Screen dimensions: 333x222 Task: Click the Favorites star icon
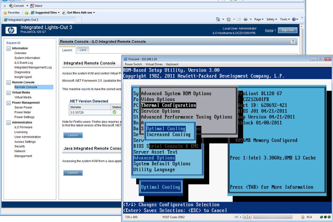click(x=5, y=12)
